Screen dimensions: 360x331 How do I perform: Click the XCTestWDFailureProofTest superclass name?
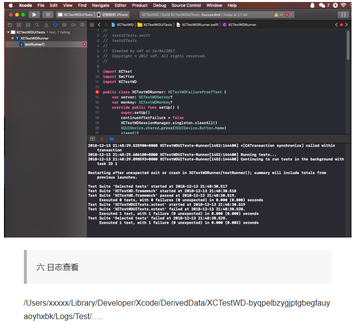coord(195,92)
